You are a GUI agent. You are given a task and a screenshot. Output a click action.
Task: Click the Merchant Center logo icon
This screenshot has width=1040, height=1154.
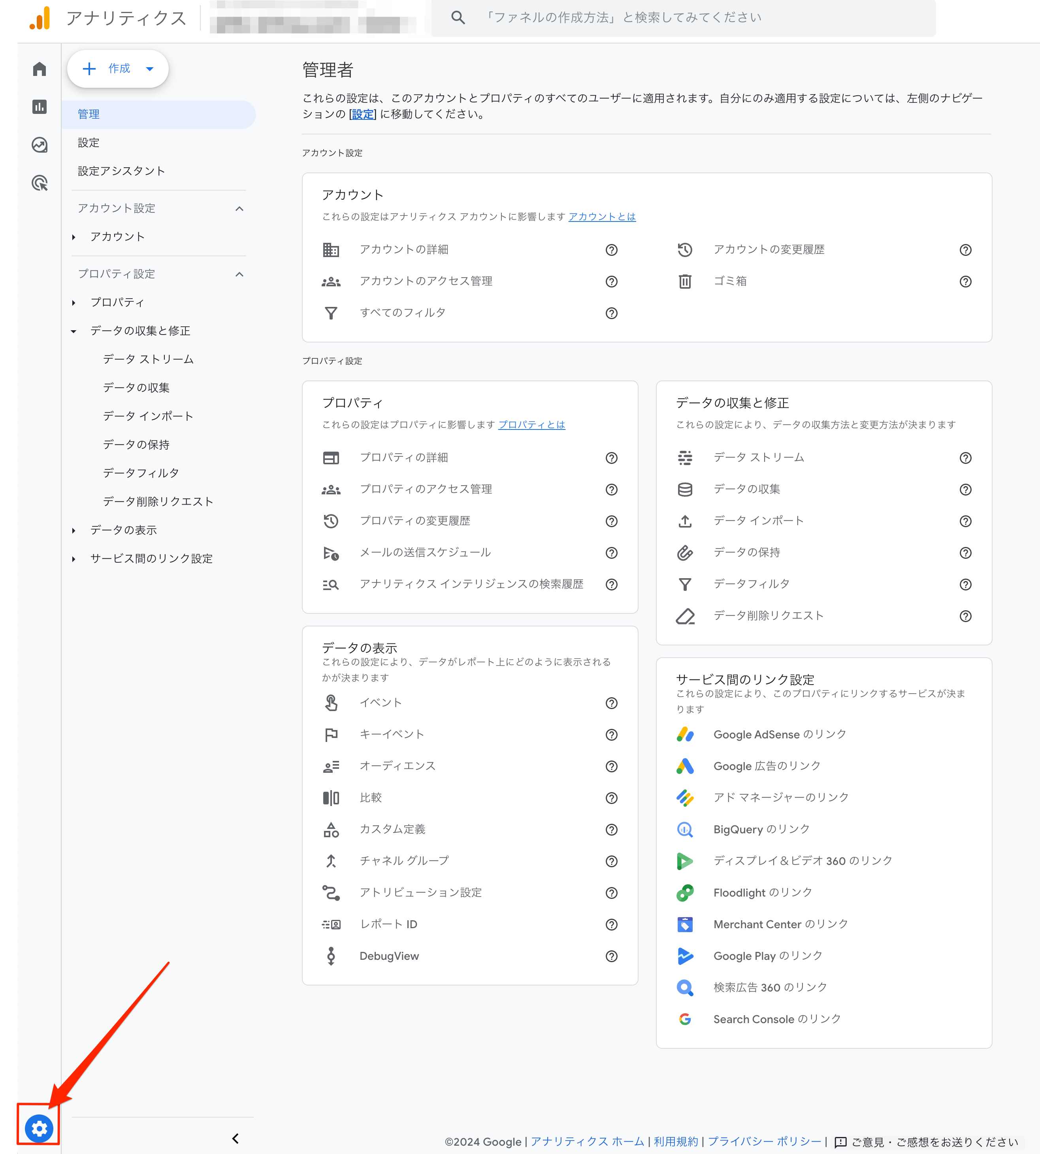684,924
